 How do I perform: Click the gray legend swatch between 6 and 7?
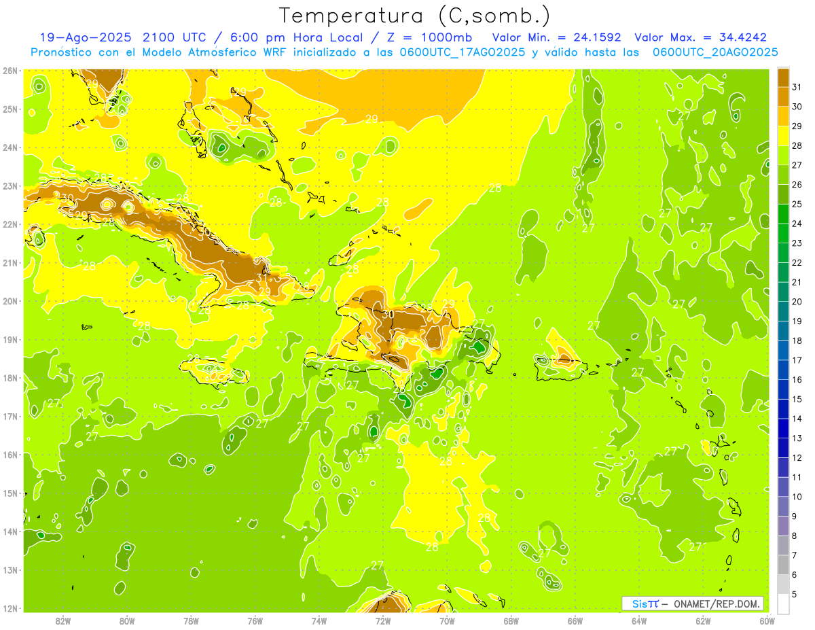[x=783, y=565]
